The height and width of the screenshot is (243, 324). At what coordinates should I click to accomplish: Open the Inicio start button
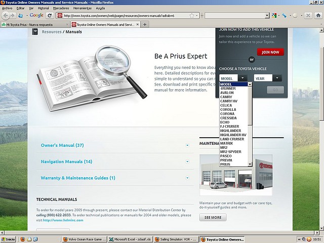point(8,239)
